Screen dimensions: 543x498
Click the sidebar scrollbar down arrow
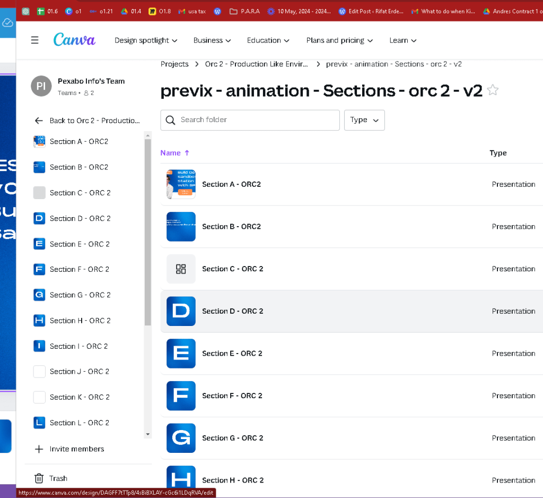tap(148, 434)
